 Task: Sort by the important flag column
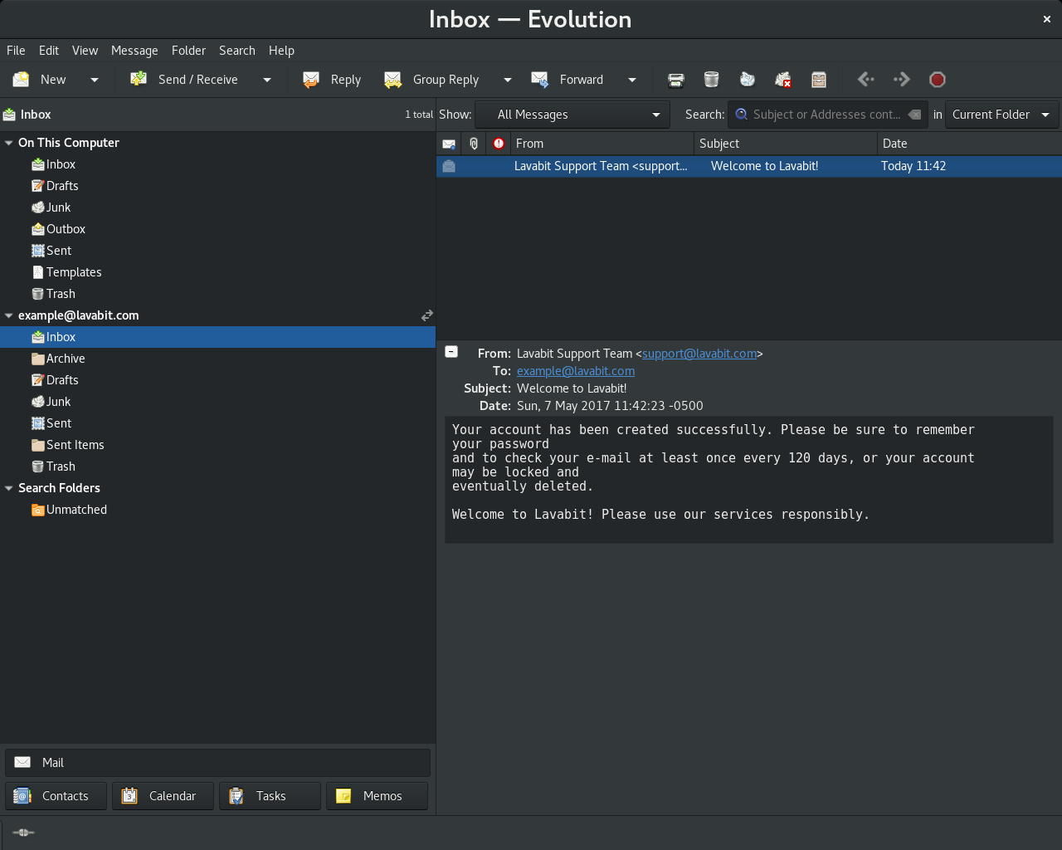tap(499, 144)
